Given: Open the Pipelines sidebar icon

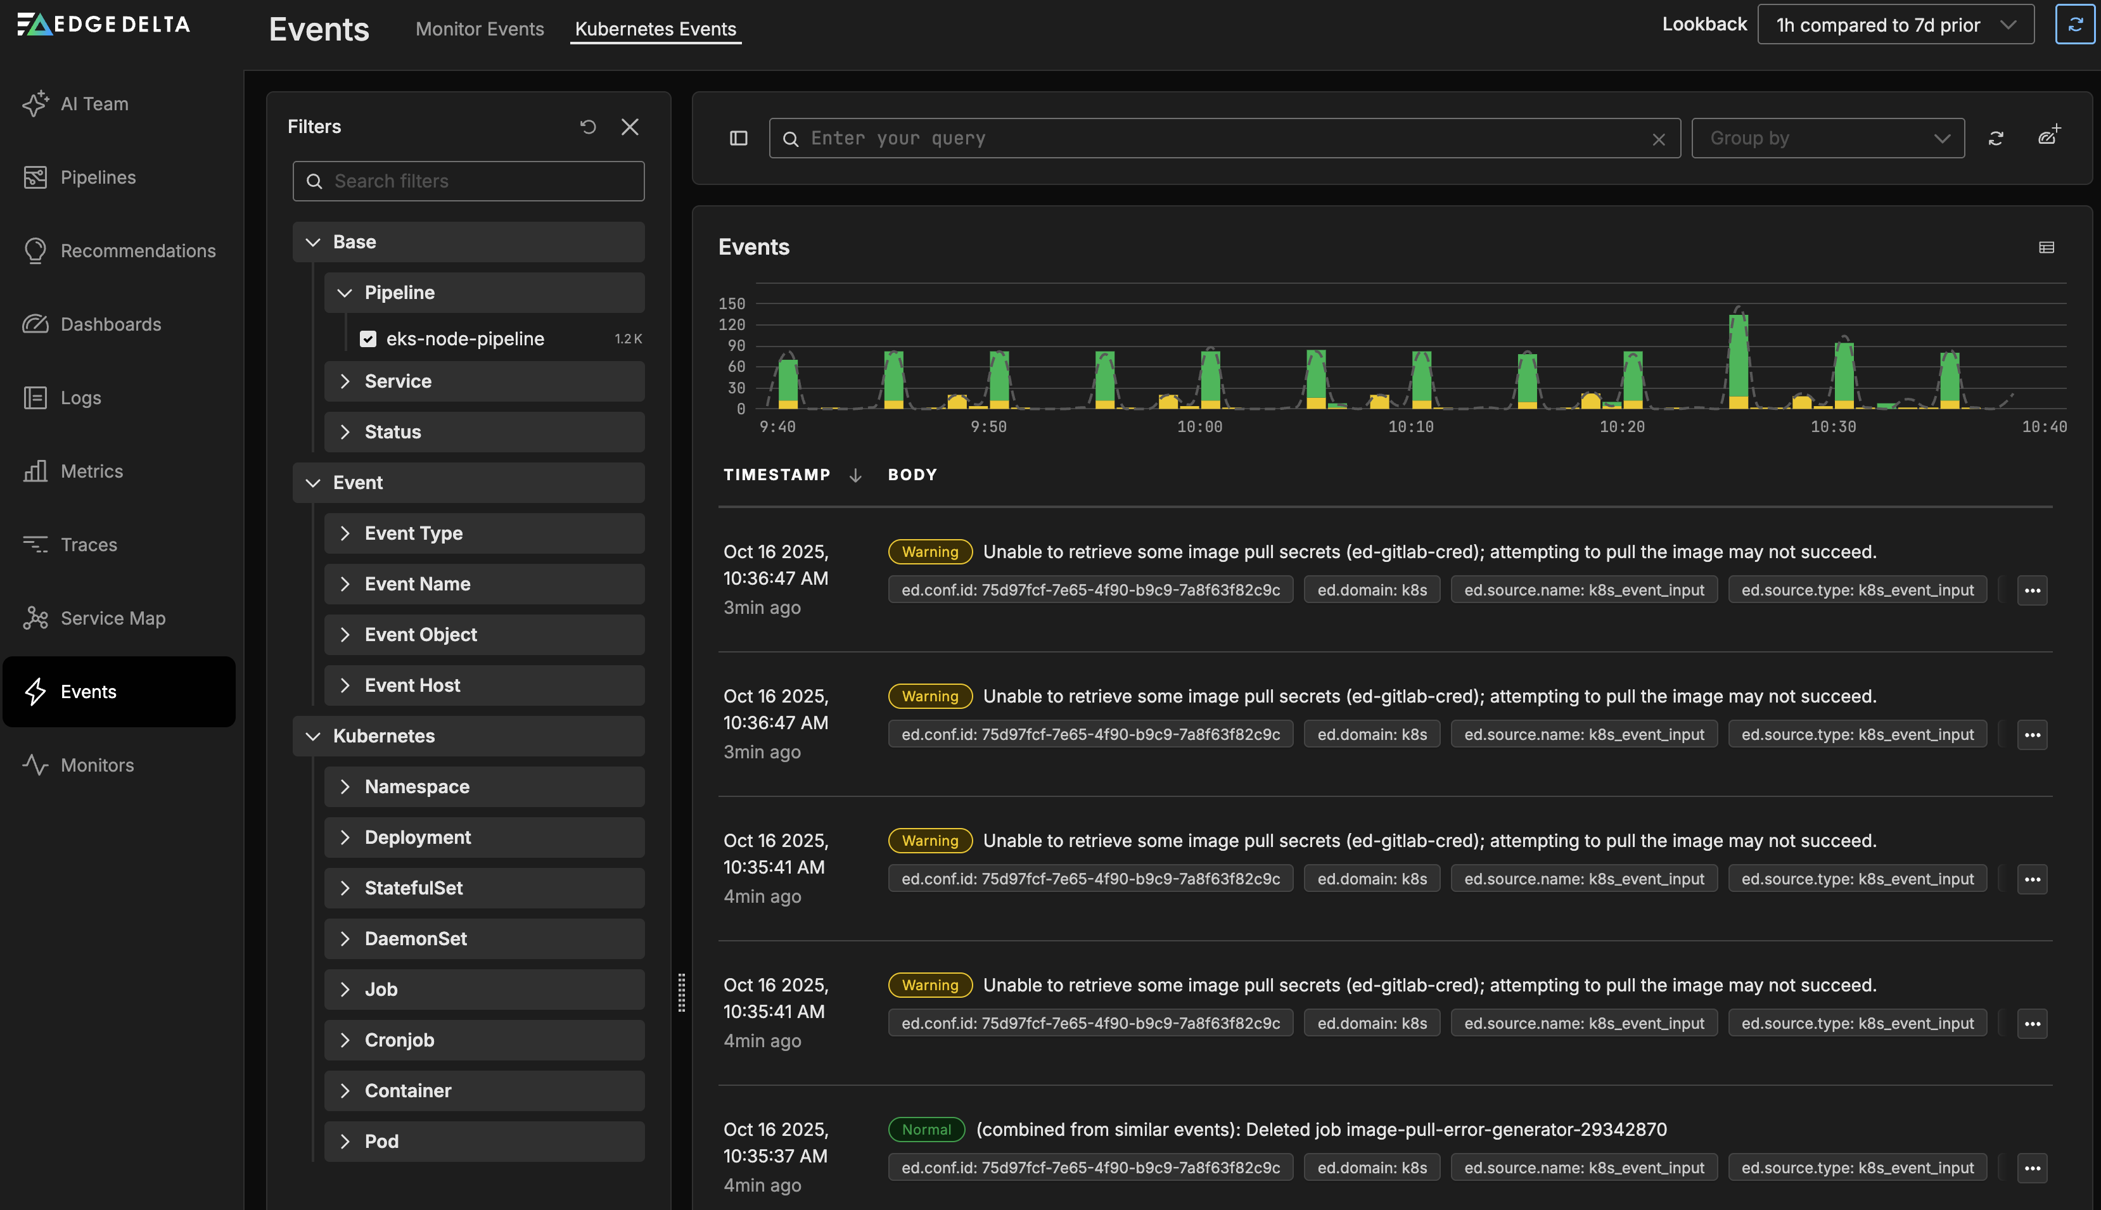Looking at the screenshot, I should (x=35, y=177).
